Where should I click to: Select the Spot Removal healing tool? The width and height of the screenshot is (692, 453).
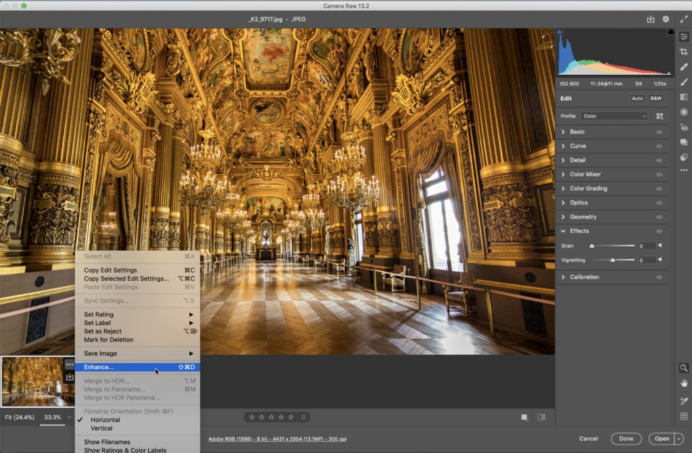tap(684, 67)
